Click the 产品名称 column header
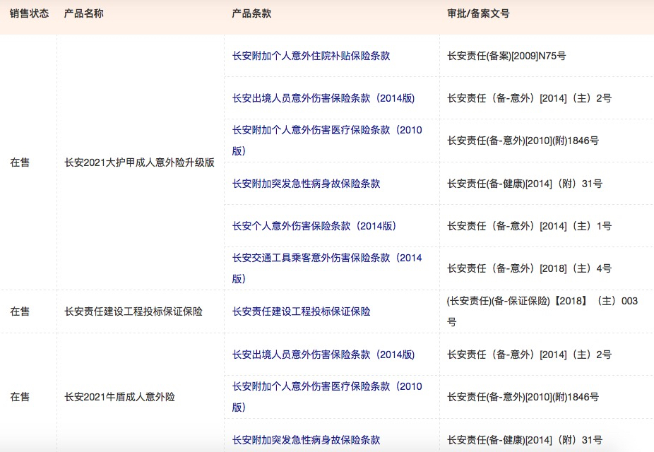The image size is (654, 452). pyautogui.click(x=83, y=13)
